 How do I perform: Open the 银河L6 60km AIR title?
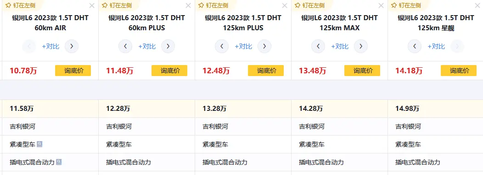pos(51,23)
